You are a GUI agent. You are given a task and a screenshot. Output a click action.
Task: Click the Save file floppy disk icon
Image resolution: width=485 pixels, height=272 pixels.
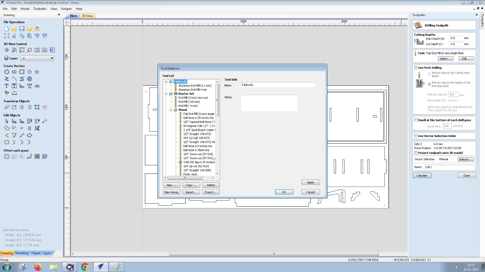coord(22,29)
